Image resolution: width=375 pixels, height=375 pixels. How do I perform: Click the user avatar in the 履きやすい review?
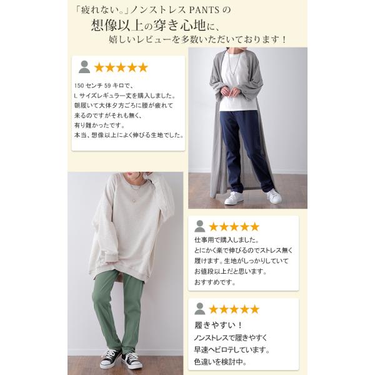tap(200, 309)
